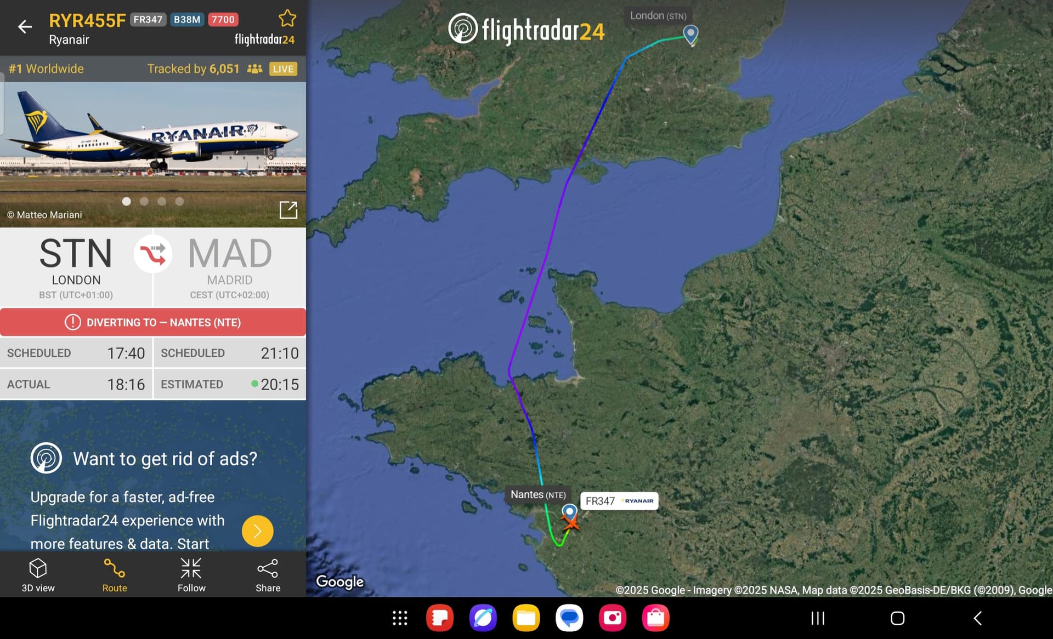The image size is (1053, 639).
Task: Share this flight
Action: point(268,575)
